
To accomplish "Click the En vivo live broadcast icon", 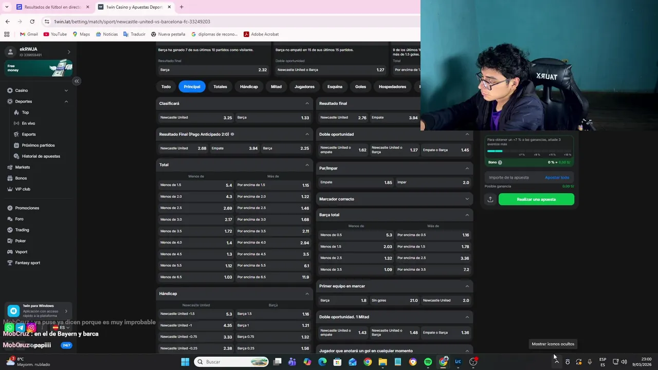I will pos(16,123).
